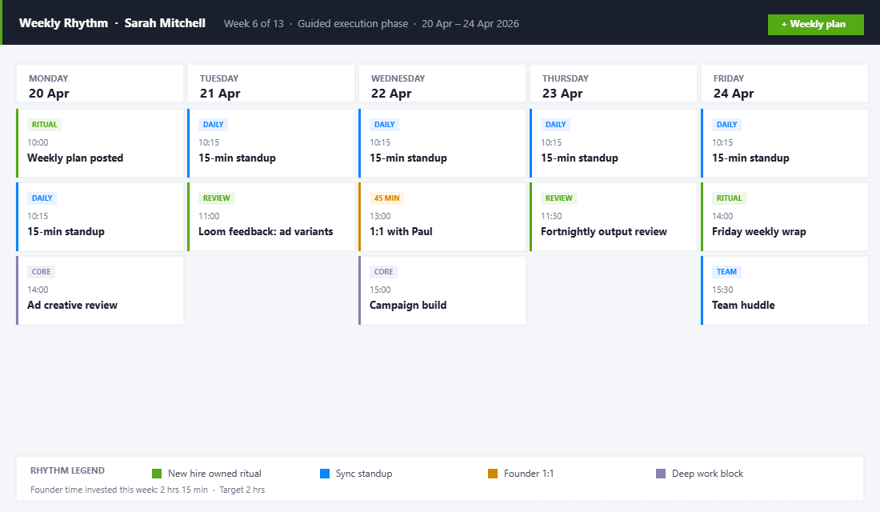Click the CORE badge on Ad creative review
Viewport: 880px width, 512px height.
41,271
